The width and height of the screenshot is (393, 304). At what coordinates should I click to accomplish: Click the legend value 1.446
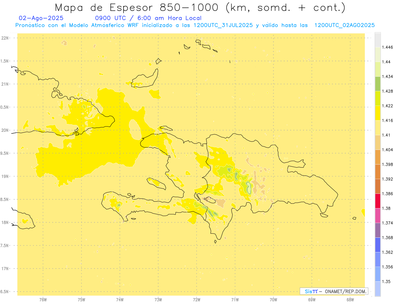pyautogui.click(x=387, y=47)
